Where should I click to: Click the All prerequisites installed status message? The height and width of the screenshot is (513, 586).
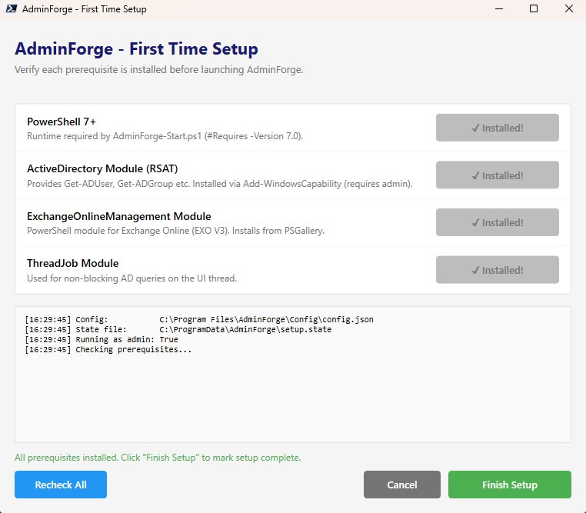(x=158, y=458)
